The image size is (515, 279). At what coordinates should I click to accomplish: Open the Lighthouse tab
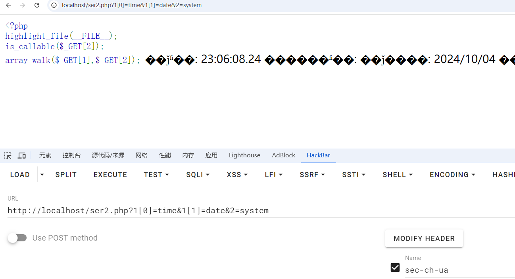(x=244, y=155)
